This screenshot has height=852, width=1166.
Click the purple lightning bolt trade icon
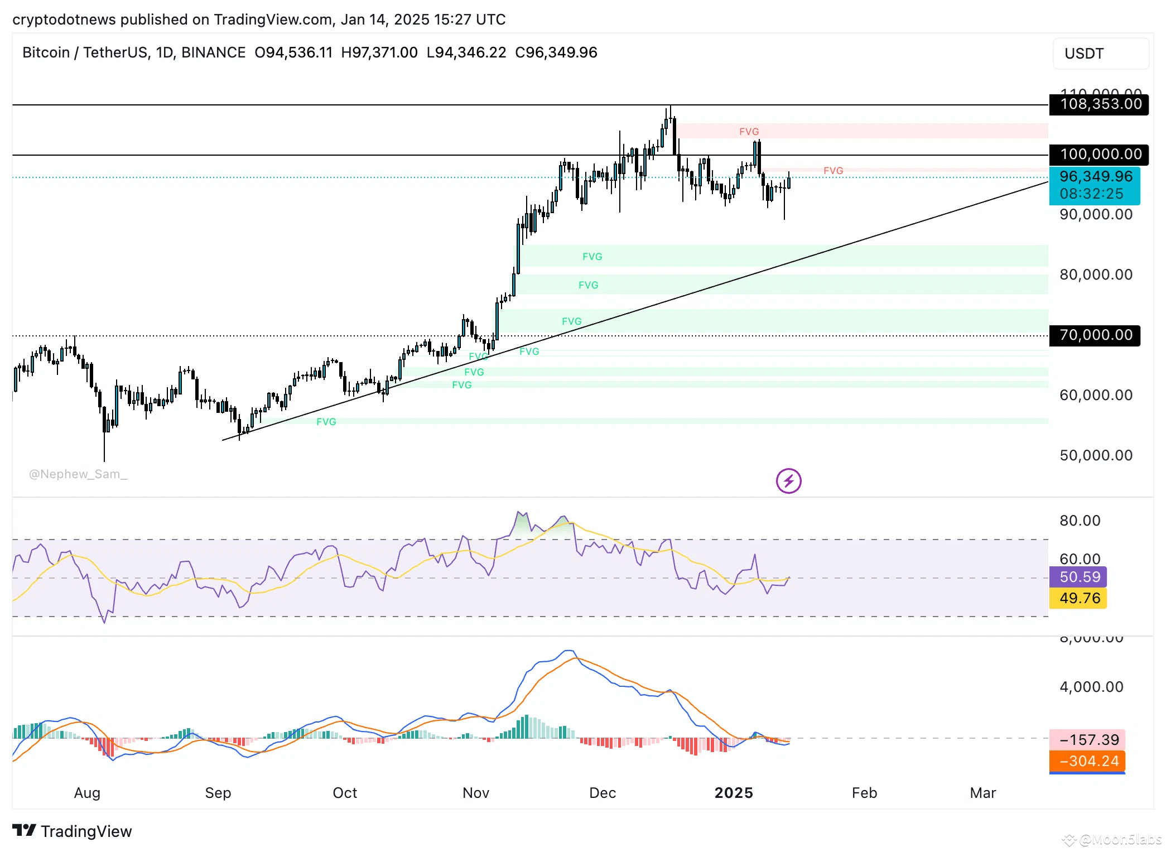(789, 481)
